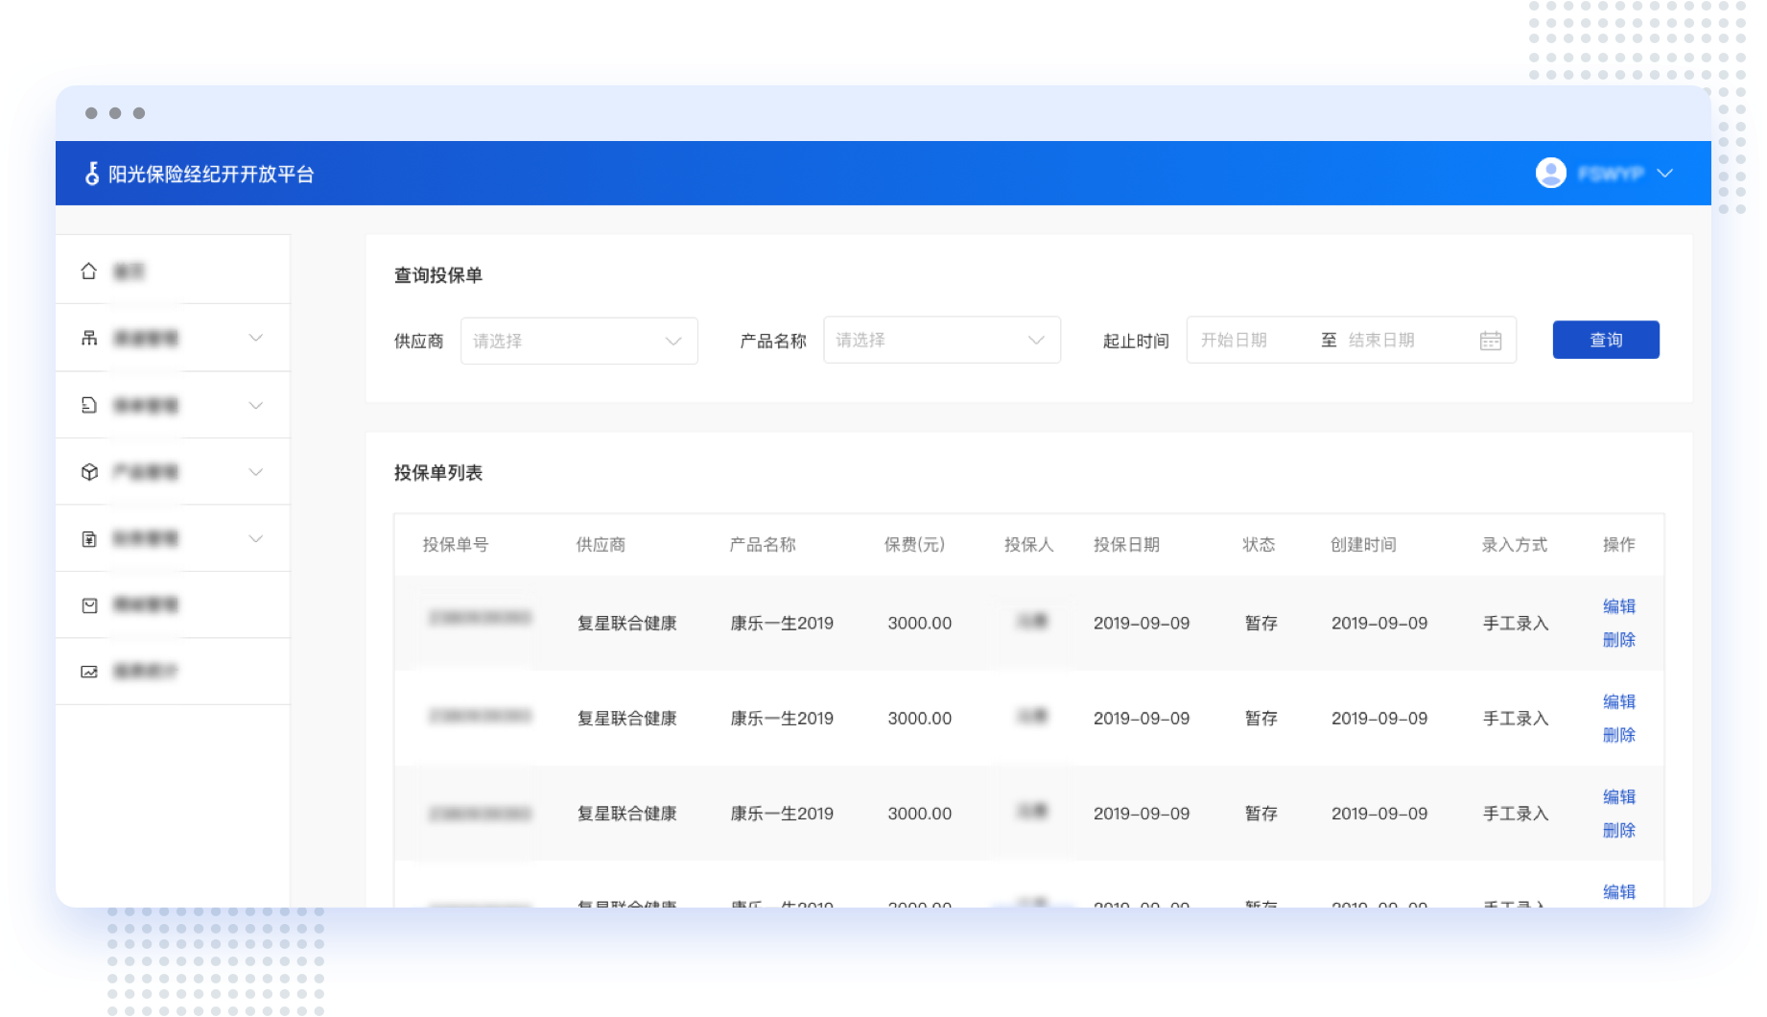This screenshot has height=1017, width=1767.
Task: Select the cube product management icon
Action: (89, 472)
